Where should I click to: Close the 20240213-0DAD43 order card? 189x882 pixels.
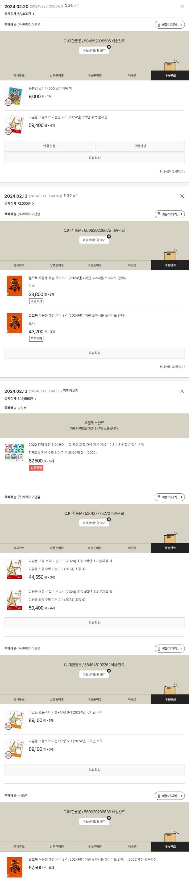(182, 196)
